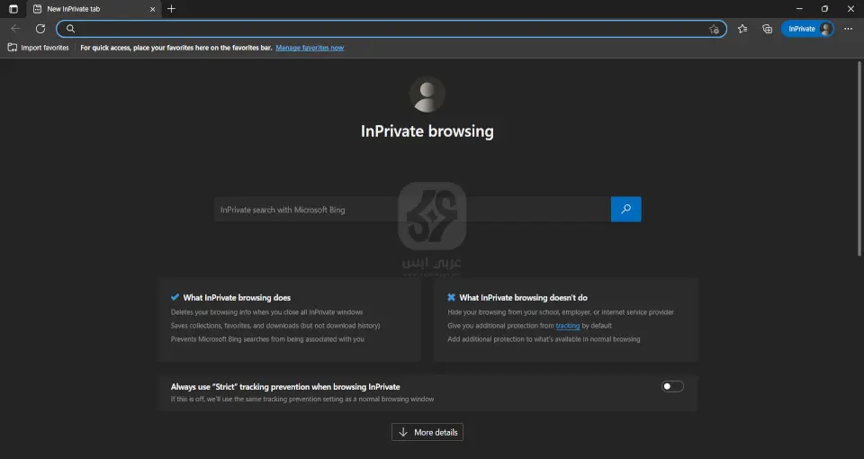Click the back navigation arrow
864x459 pixels.
coord(15,29)
